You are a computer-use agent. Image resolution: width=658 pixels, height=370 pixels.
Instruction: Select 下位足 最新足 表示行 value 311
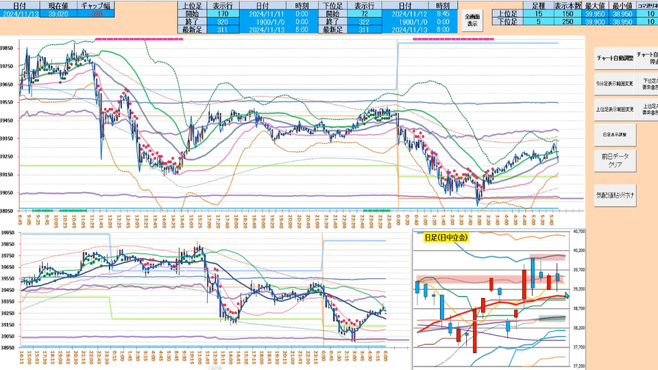(364, 29)
